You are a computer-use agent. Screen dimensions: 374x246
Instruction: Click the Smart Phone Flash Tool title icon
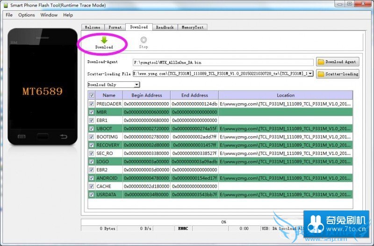[x=6, y=5]
